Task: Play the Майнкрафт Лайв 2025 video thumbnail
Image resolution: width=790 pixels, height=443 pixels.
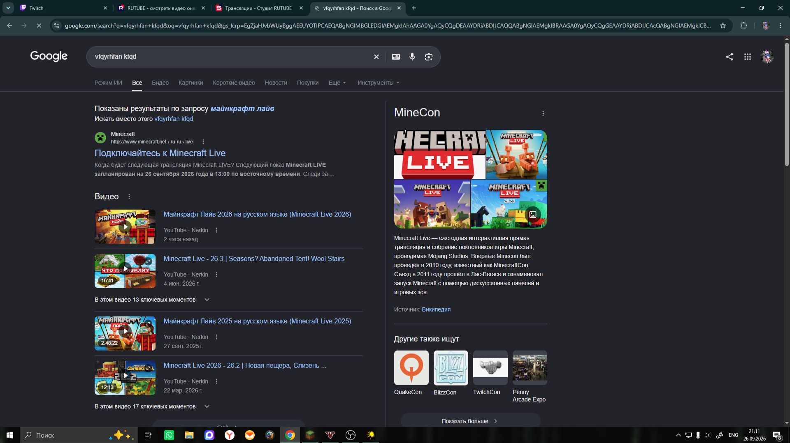Action: tap(125, 333)
